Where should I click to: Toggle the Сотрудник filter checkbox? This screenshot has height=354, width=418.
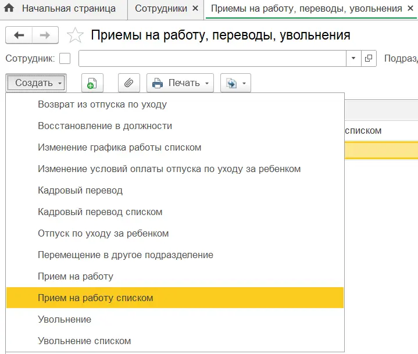click(65, 59)
